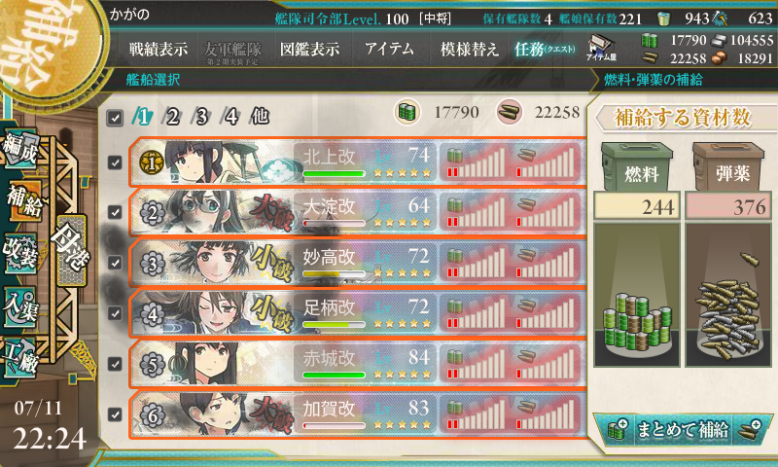Switch to fleet tab 2

point(172,117)
